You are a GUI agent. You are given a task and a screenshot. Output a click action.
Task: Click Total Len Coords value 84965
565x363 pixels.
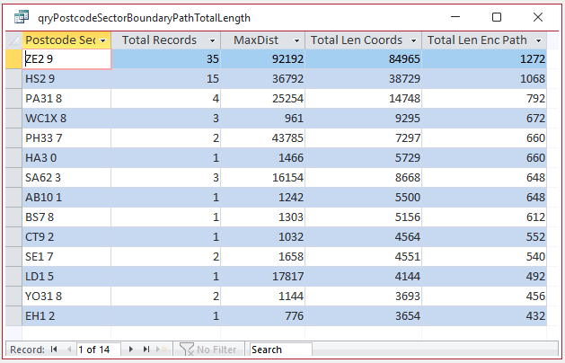coord(364,58)
